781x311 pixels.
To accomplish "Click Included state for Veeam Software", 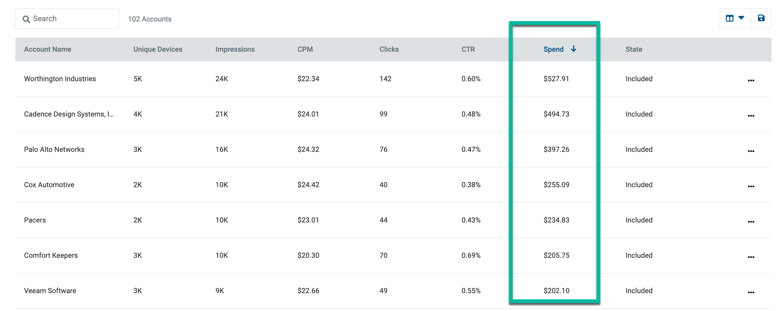I will click(x=639, y=291).
